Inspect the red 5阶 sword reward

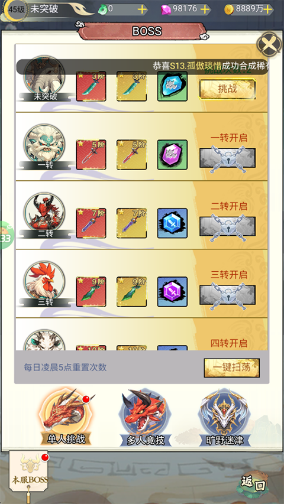[91, 155]
